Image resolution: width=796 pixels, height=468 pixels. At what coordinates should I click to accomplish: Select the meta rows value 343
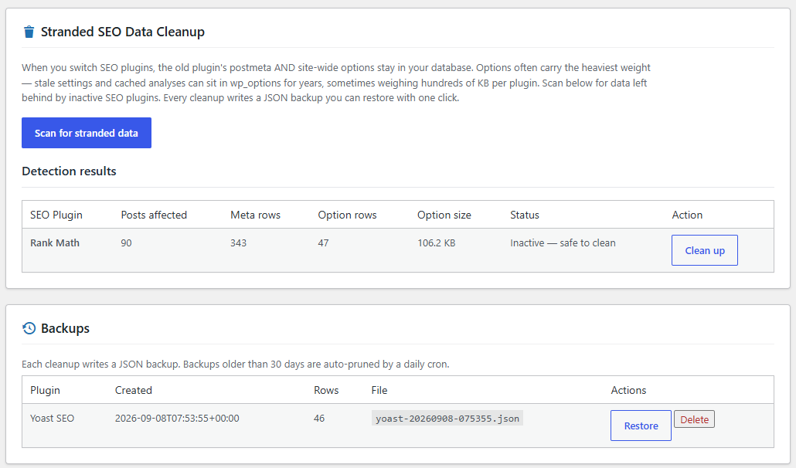238,242
